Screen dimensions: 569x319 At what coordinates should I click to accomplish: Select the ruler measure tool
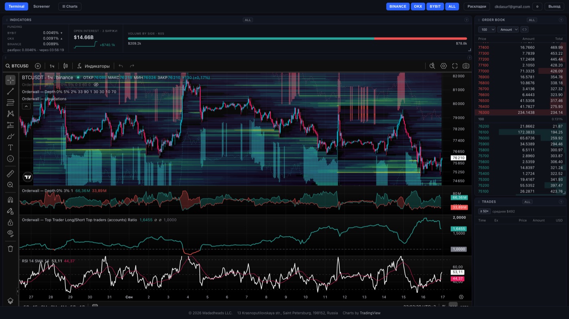click(11, 174)
